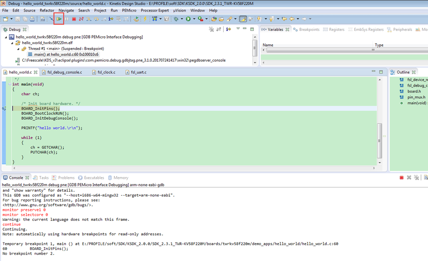The height and width of the screenshot is (261, 428).
Task: Switch to the Problems tab
Action: (x=63, y=178)
